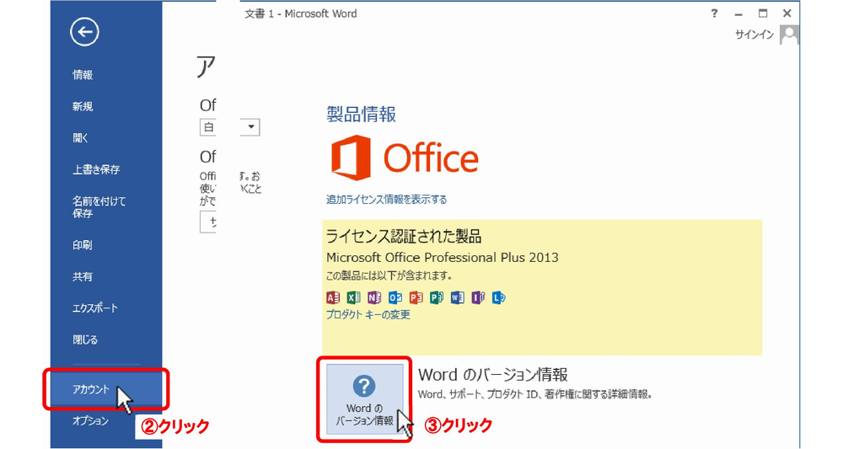843x449 pixels.
Task: Open オプション in the sidebar
Action: (x=91, y=421)
